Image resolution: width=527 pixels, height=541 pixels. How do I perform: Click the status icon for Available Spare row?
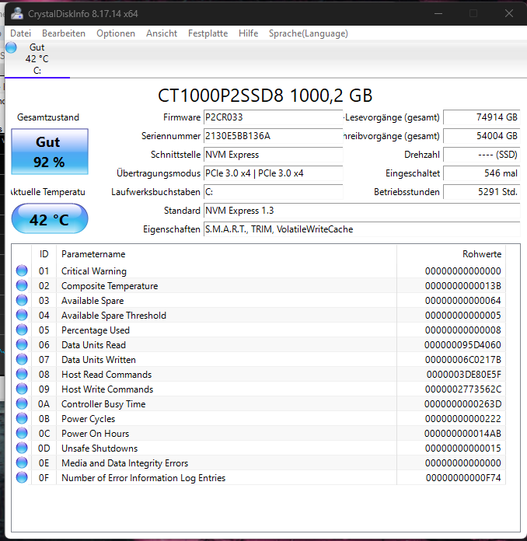pos(22,301)
